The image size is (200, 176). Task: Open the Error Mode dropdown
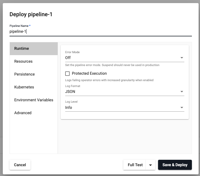tap(125, 58)
